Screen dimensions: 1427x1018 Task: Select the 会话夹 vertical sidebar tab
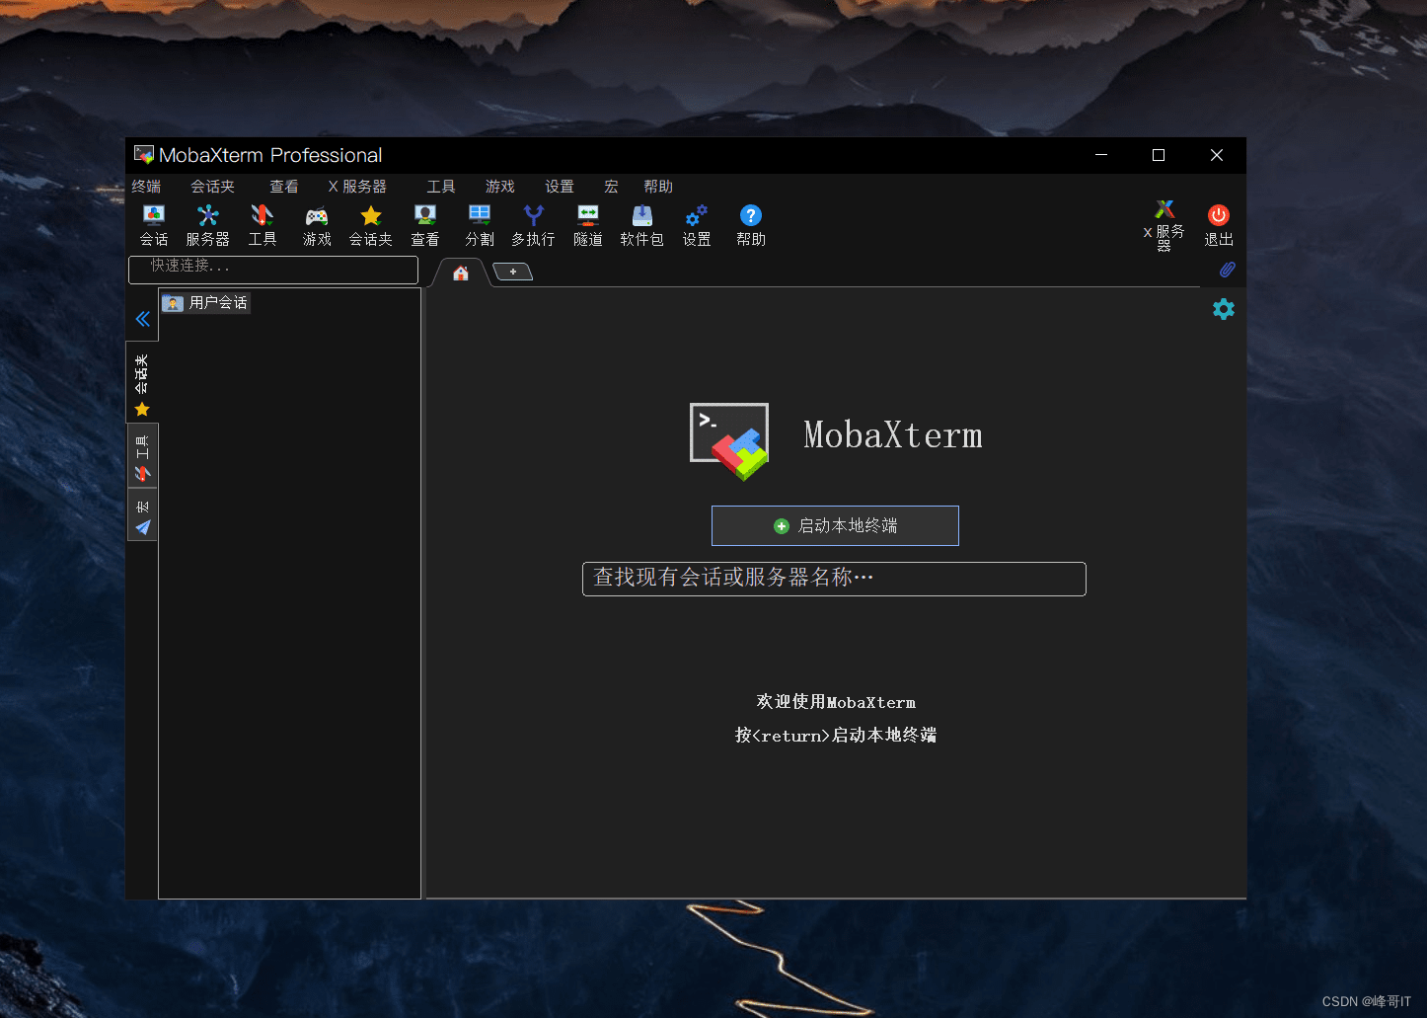[142, 383]
